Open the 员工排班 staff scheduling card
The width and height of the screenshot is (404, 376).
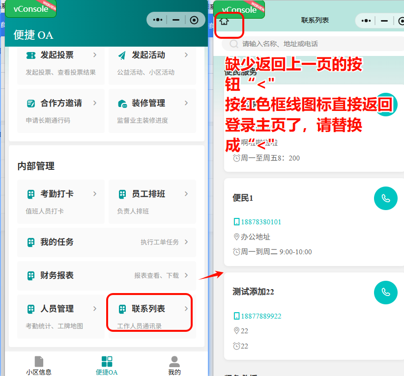[152, 202]
